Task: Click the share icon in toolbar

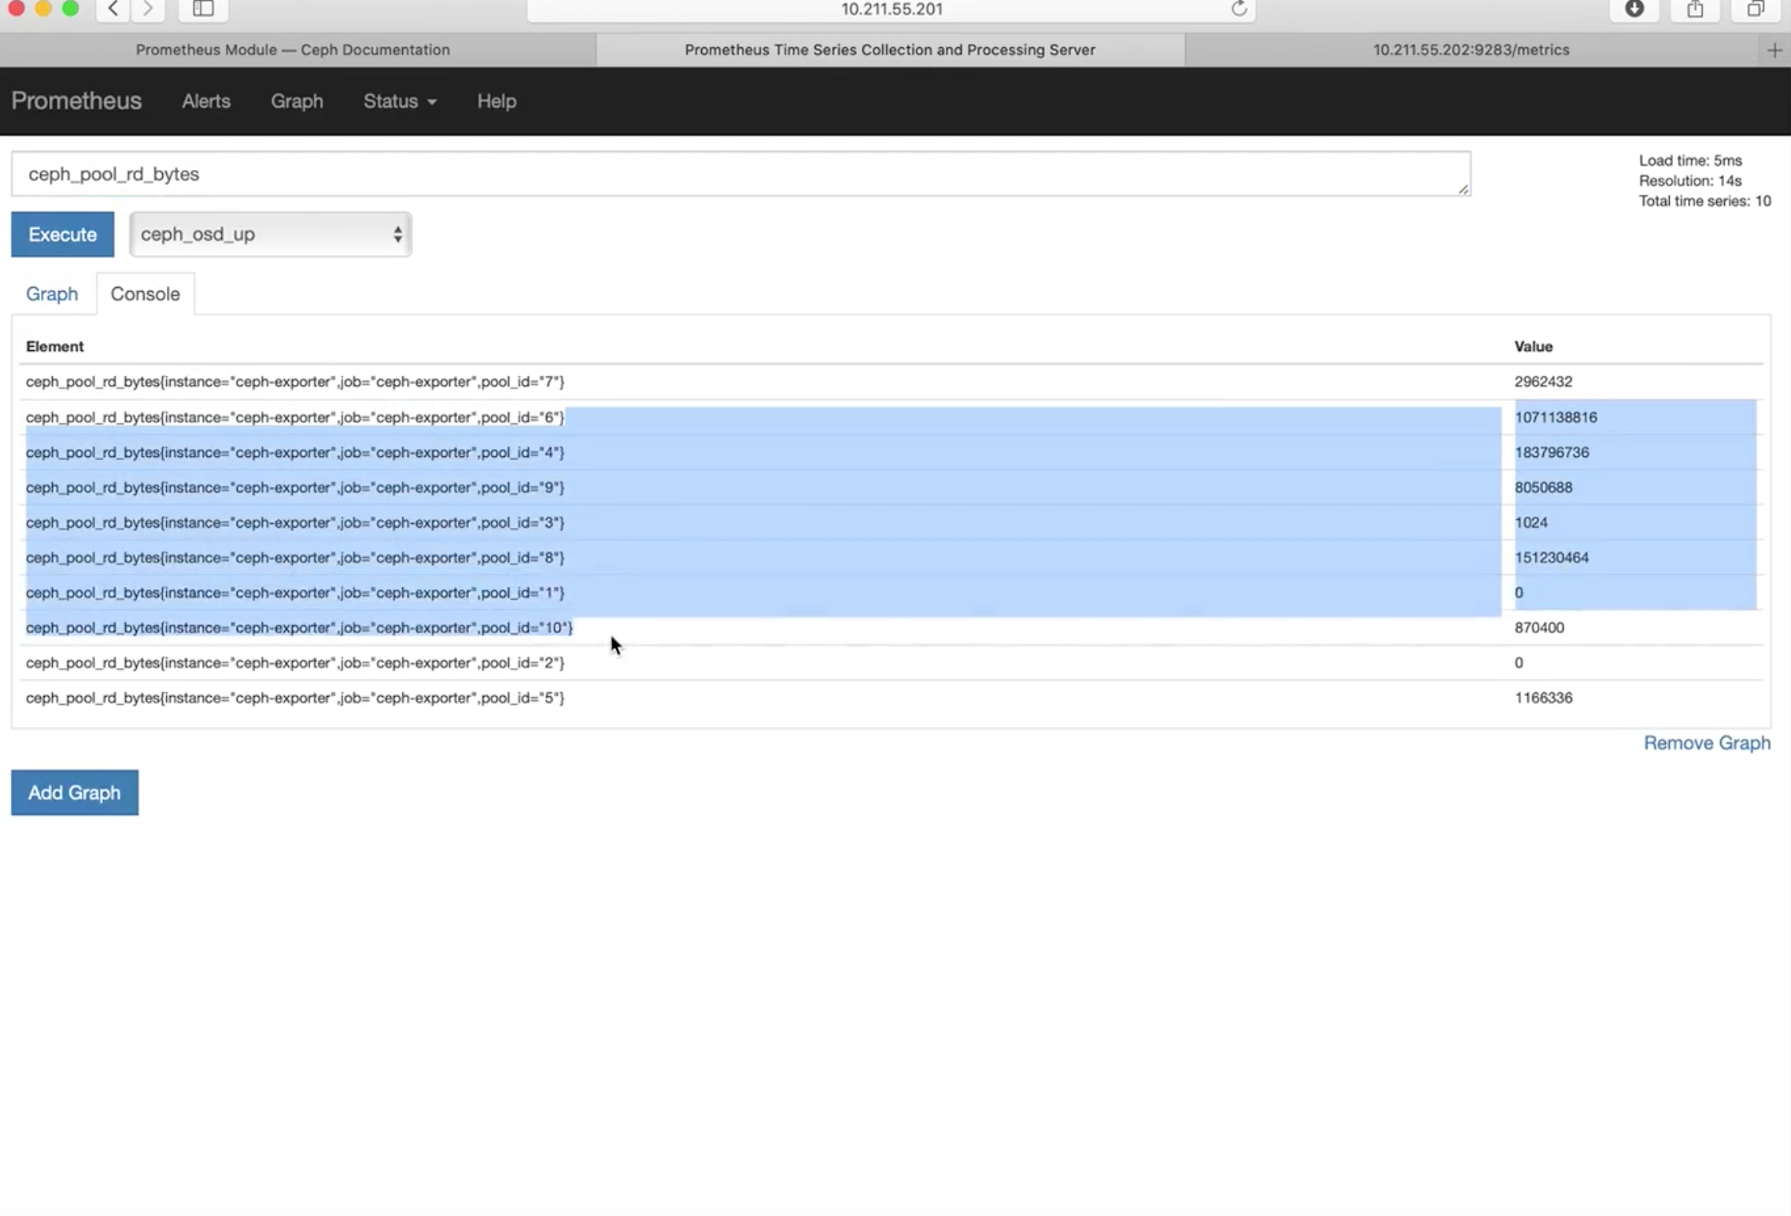Action: [x=1695, y=9]
